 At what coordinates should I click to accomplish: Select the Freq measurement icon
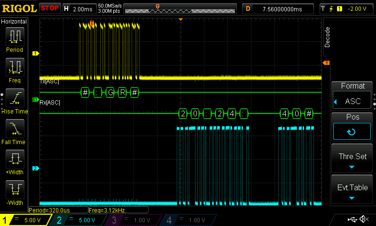coord(15,68)
